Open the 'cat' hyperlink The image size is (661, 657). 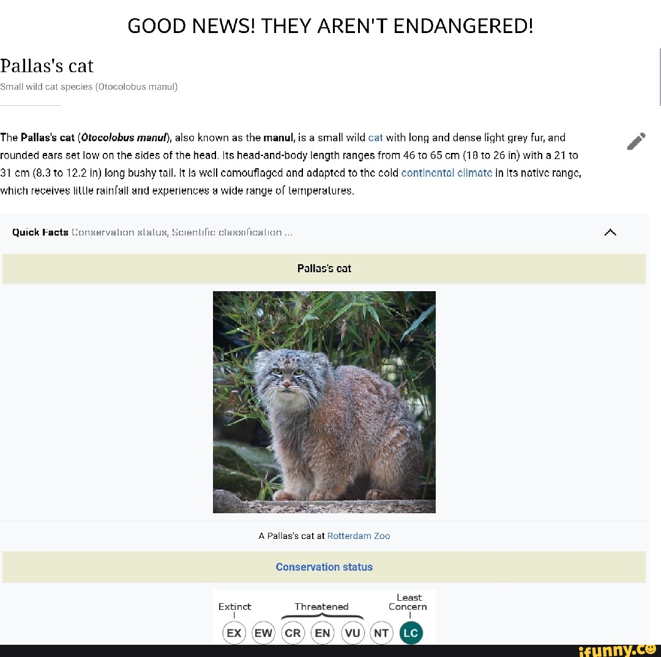(x=375, y=138)
